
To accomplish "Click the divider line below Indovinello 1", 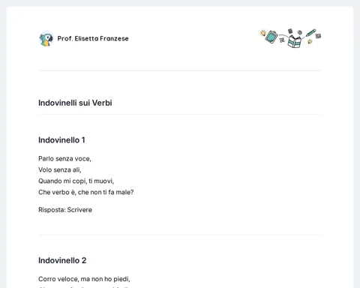I will (x=180, y=235).
